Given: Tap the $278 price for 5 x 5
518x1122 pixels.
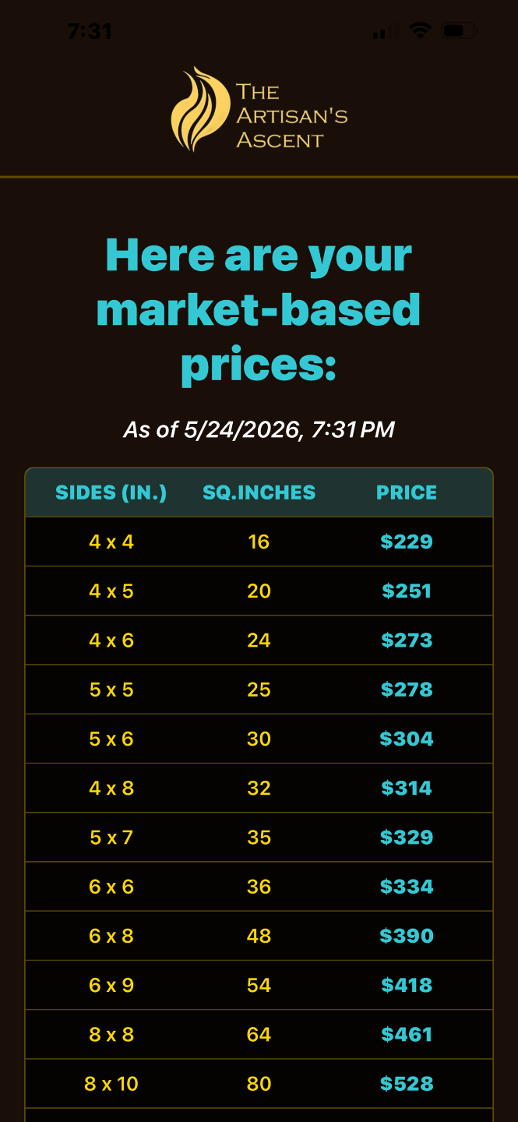Looking at the screenshot, I should tap(407, 690).
